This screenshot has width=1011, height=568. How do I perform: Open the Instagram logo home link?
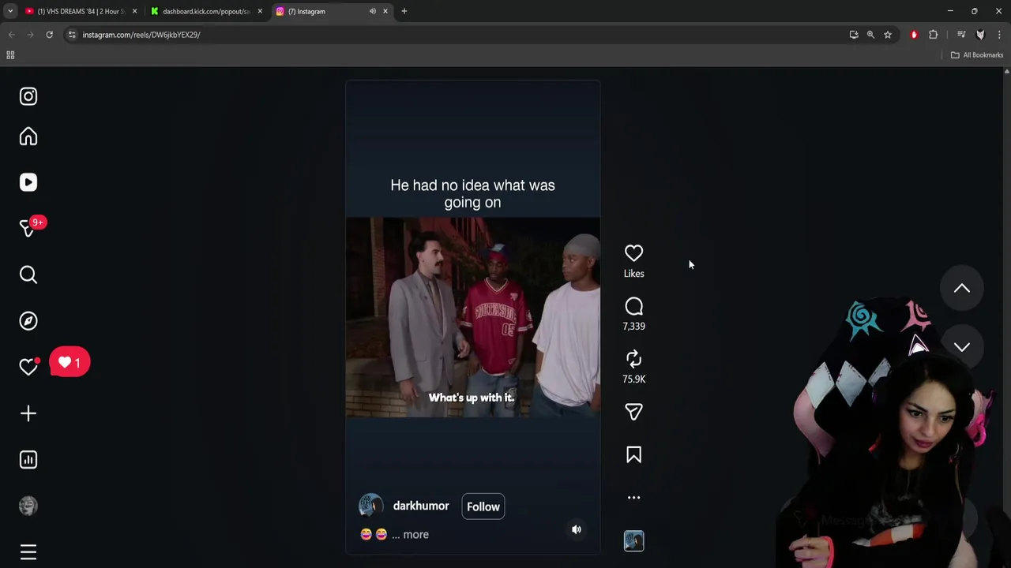pos(28,96)
